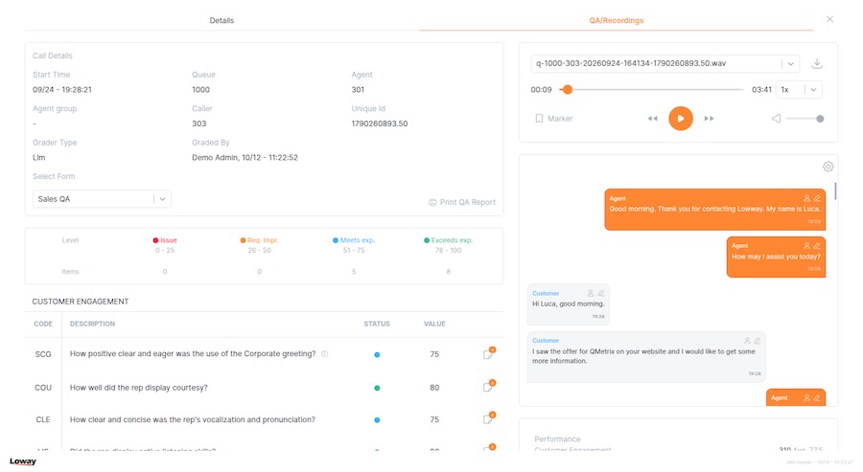Click the Graded By 'Demo Admin' value

click(245, 157)
